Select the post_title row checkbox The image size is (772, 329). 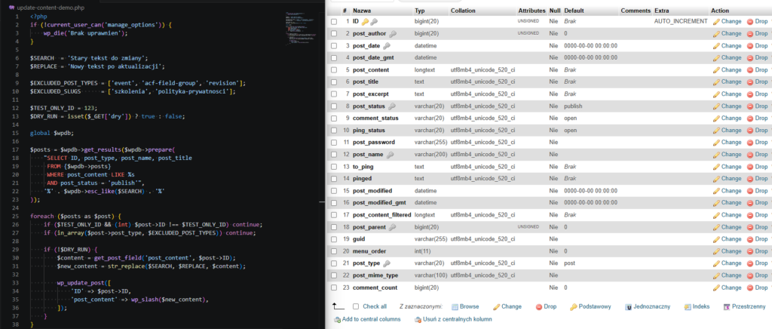[x=334, y=81]
